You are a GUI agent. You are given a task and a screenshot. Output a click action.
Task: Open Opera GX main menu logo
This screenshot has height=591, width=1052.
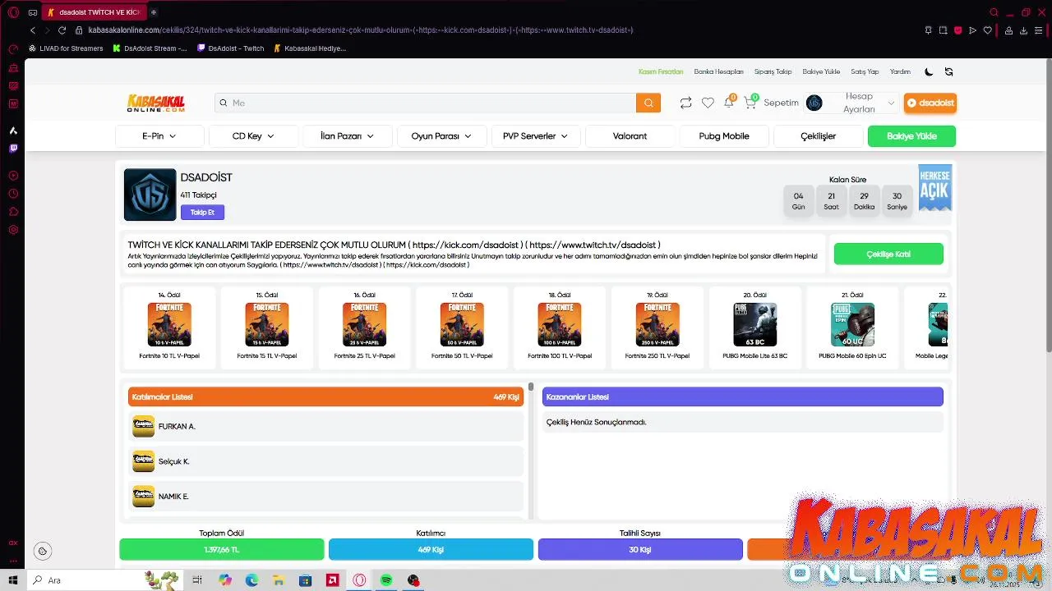coord(13,12)
